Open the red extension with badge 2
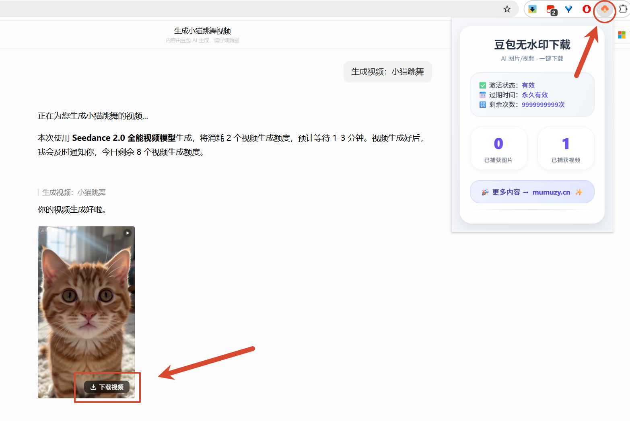Screen dimensions: 630x421 [551, 10]
